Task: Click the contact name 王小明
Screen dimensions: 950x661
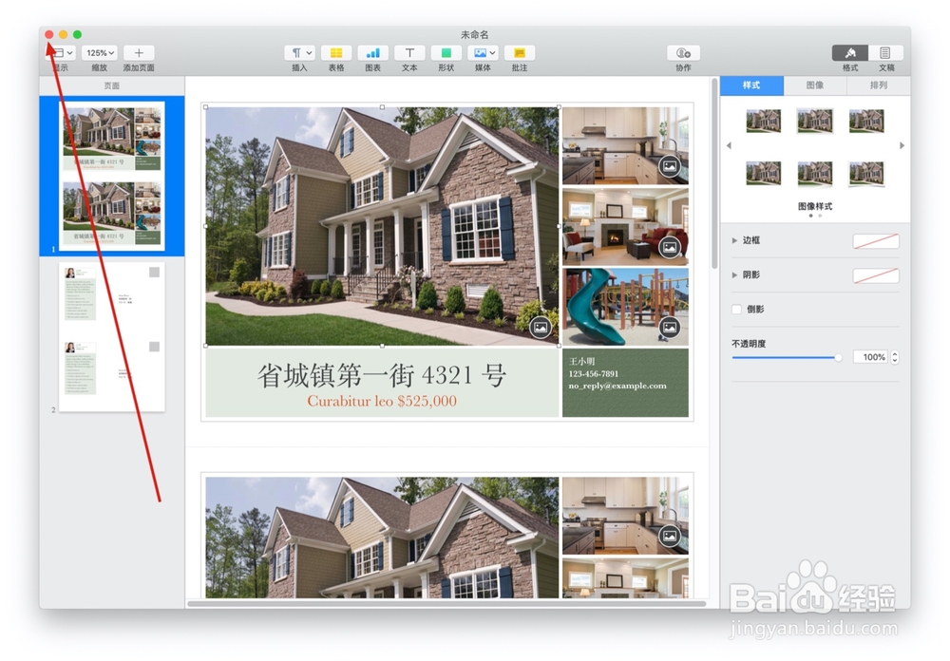Action: pyautogui.click(x=581, y=362)
